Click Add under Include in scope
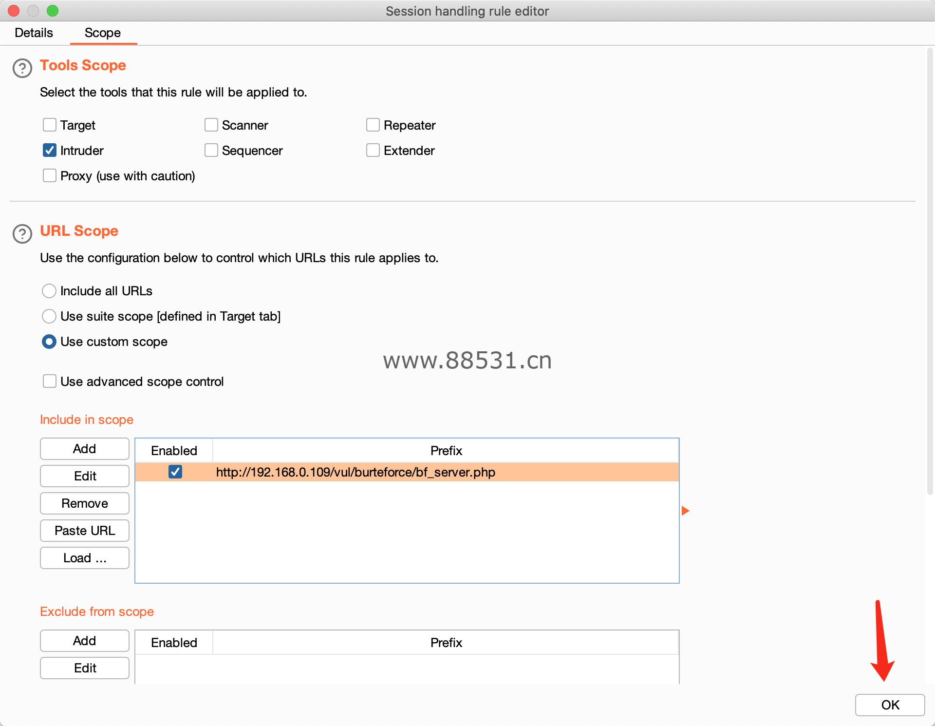The height and width of the screenshot is (726, 935). coord(85,449)
